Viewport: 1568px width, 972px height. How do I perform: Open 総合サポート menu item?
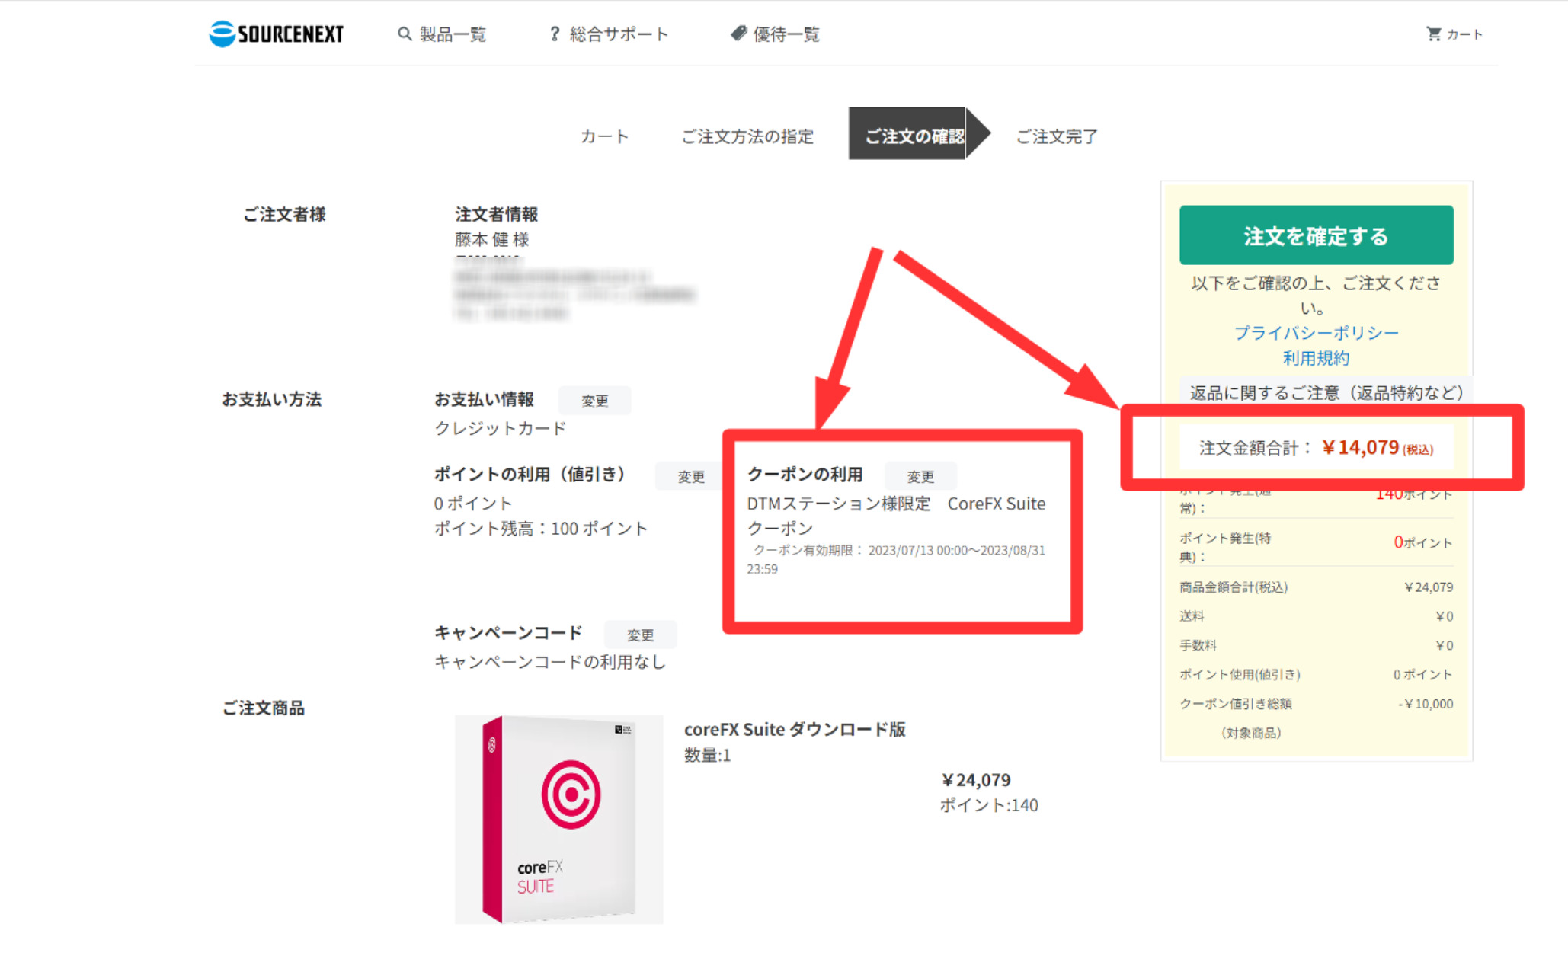(x=619, y=34)
